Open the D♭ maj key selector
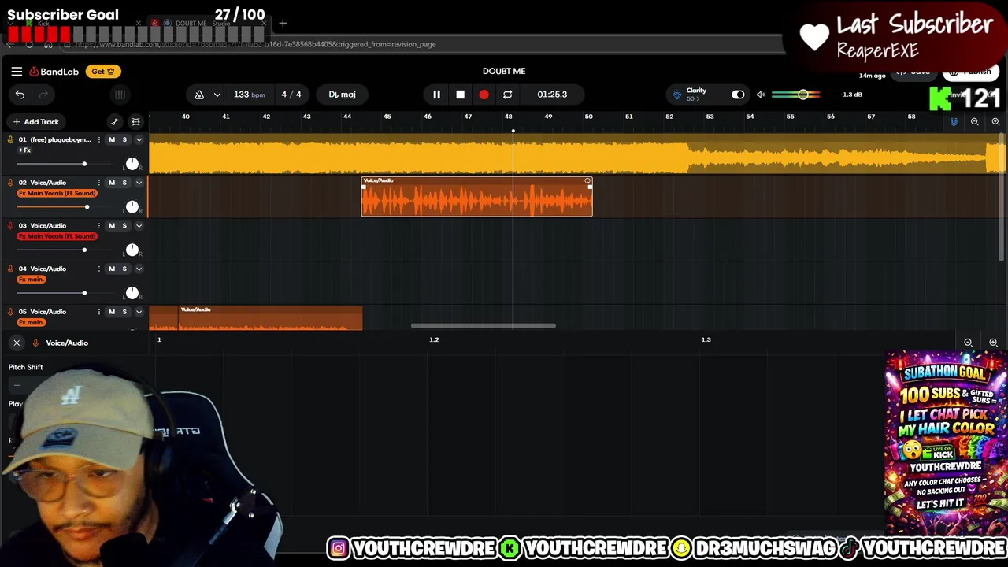The height and width of the screenshot is (567, 1008). click(342, 94)
